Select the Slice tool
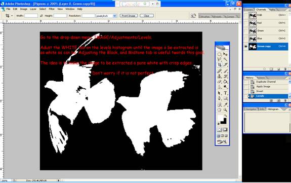Viewport: 291px width, 183px height. [225, 65]
